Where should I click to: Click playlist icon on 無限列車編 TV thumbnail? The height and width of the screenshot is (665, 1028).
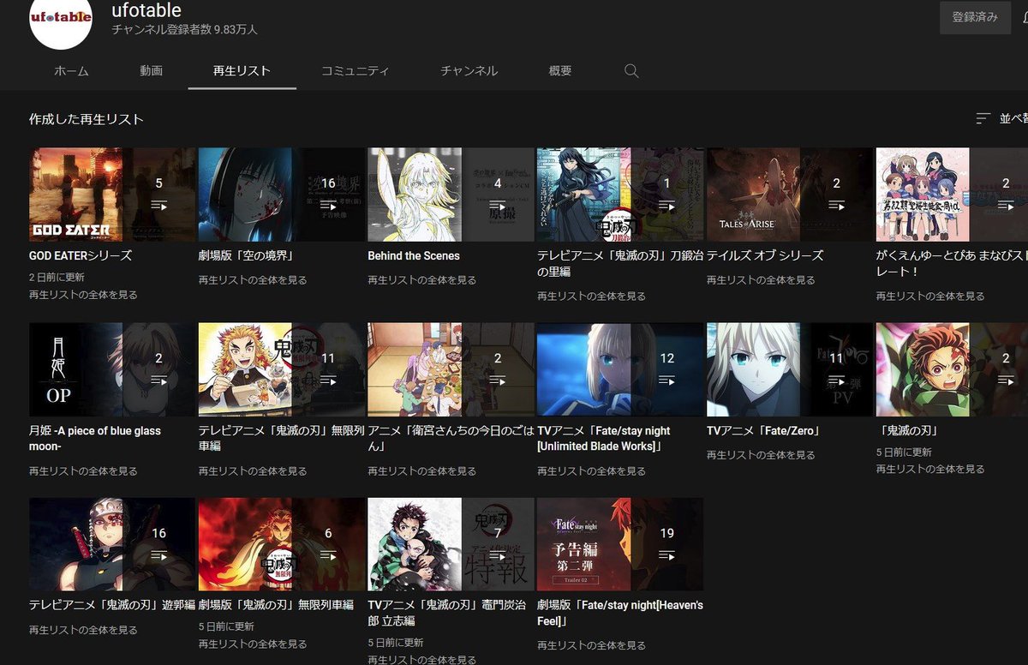328,380
